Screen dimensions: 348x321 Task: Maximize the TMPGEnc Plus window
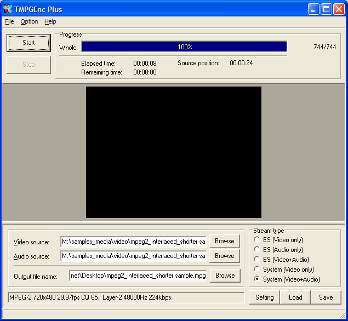pyautogui.click(x=326, y=9)
